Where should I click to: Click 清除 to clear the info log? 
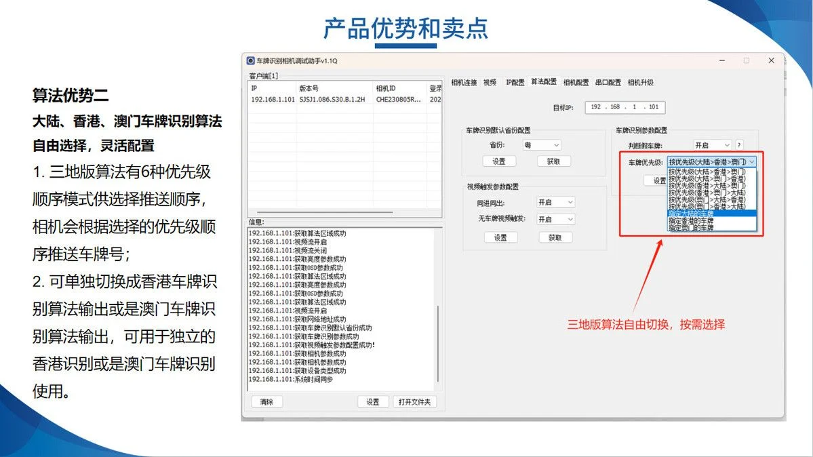(x=266, y=401)
